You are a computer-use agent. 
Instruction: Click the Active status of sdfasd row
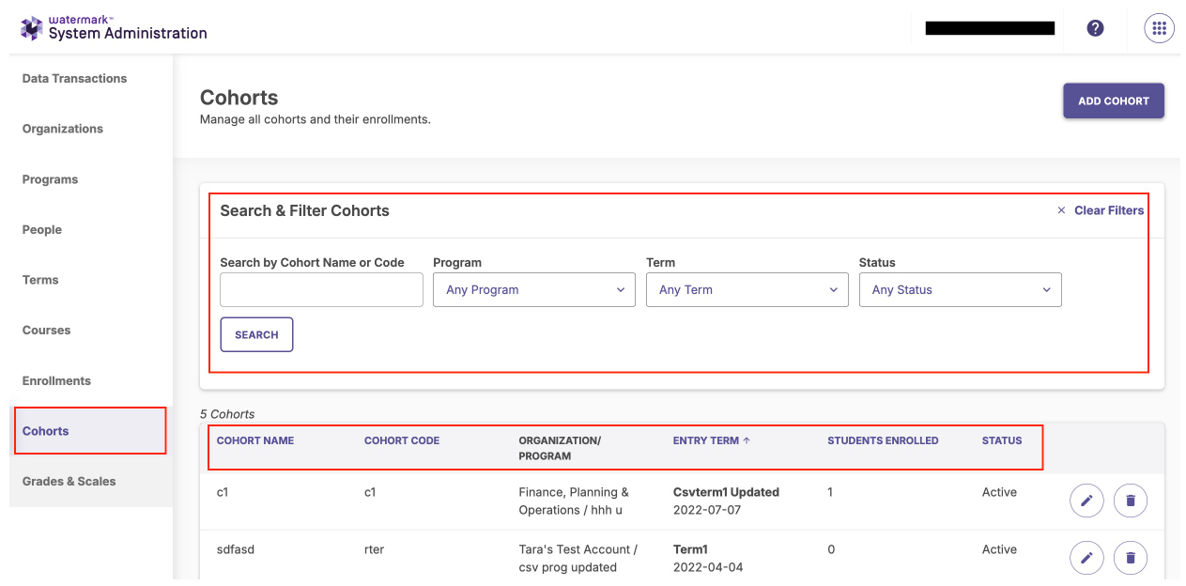click(x=999, y=549)
